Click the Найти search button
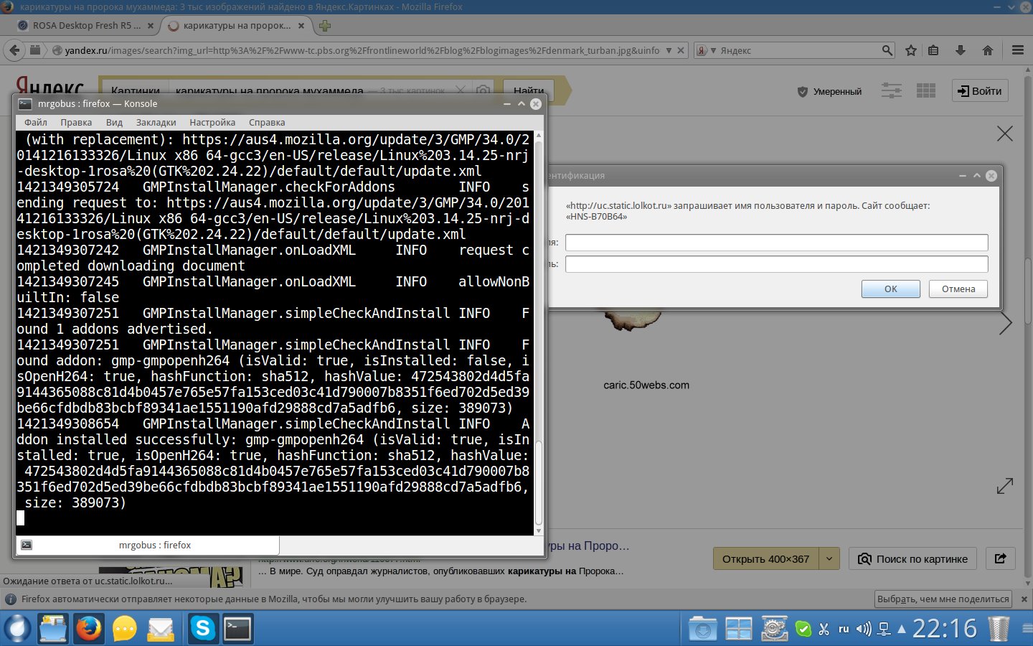The height and width of the screenshot is (646, 1033). 529,90
